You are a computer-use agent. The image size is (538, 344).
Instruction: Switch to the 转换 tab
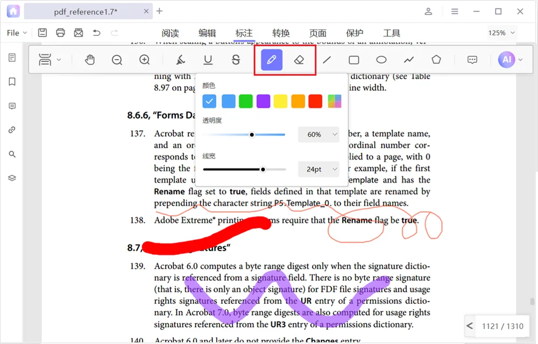coord(281,33)
